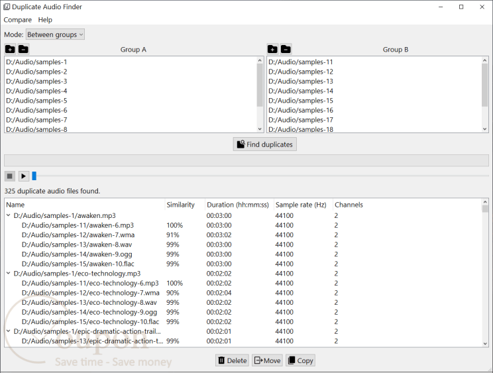Stop audio playback
This screenshot has width=493, height=373.
tap(10, 176)
